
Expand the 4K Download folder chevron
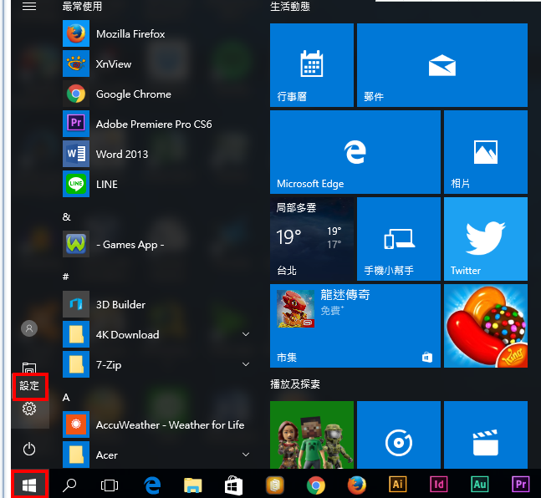246,334
